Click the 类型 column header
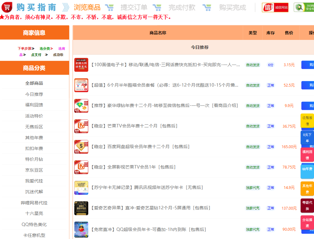The height and width of the screenshot is (239, 314). (252, 33)
